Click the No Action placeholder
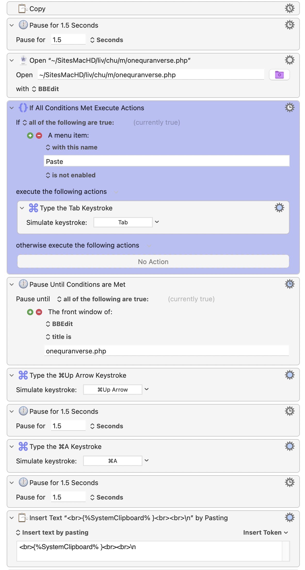 (x=153, y=262)
